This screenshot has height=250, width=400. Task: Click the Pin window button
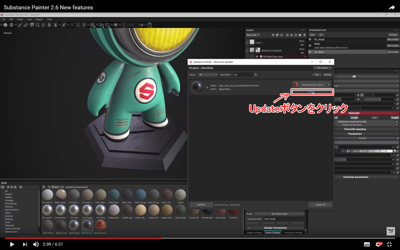pyautogui.click(x=322, y=68)
